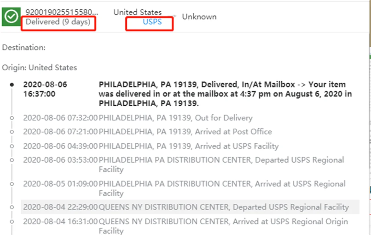Click the filled bullet for latest delivered event
The image size is (371, 235).
pos(12,84)
